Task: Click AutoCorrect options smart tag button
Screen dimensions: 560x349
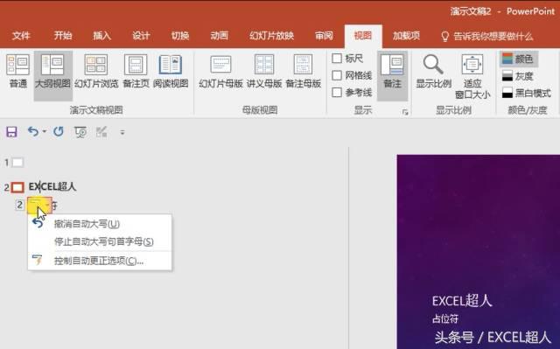Action: click(39, 206)
